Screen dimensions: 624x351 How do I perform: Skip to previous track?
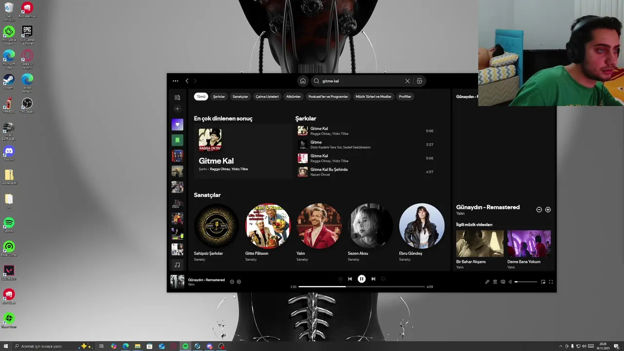click(350, 279)
